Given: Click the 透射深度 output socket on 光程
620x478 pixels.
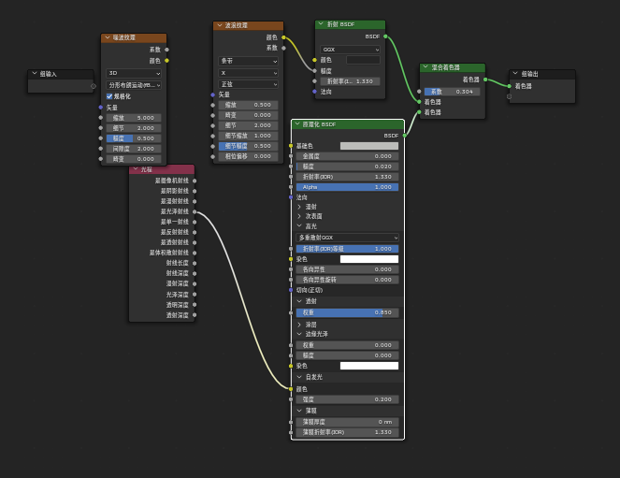Looking at the screenshot, I should 195,315.
